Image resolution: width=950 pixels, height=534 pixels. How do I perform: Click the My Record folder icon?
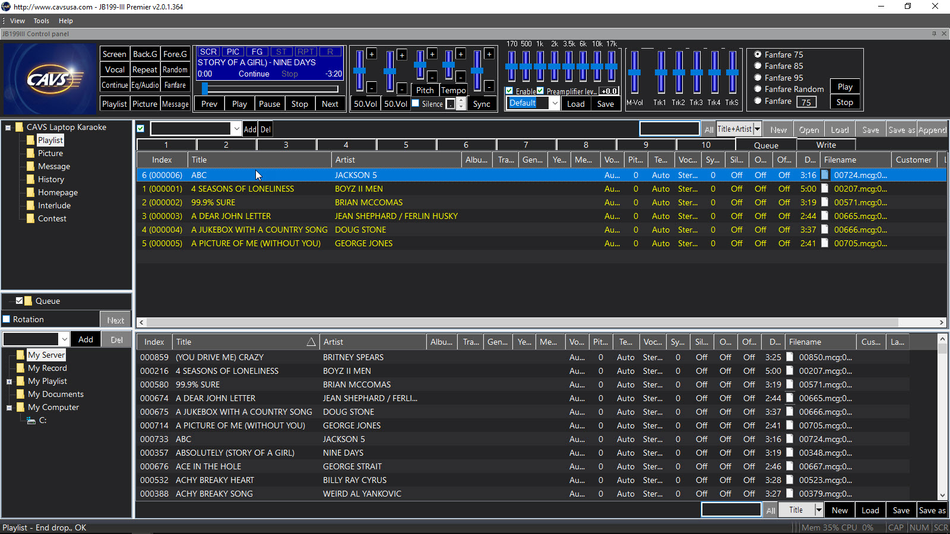[x=20, y=368]
